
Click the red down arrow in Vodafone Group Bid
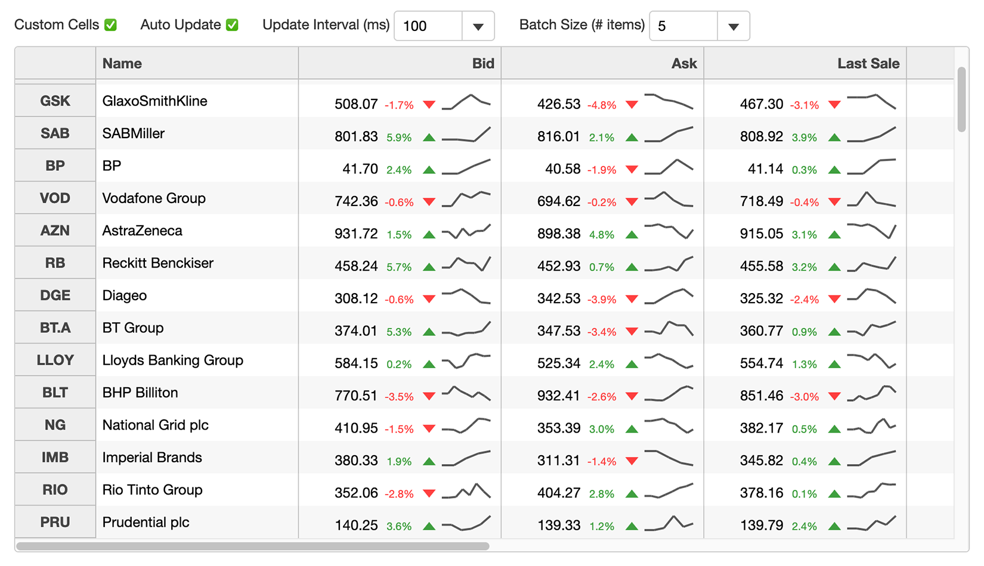(429, 202)
